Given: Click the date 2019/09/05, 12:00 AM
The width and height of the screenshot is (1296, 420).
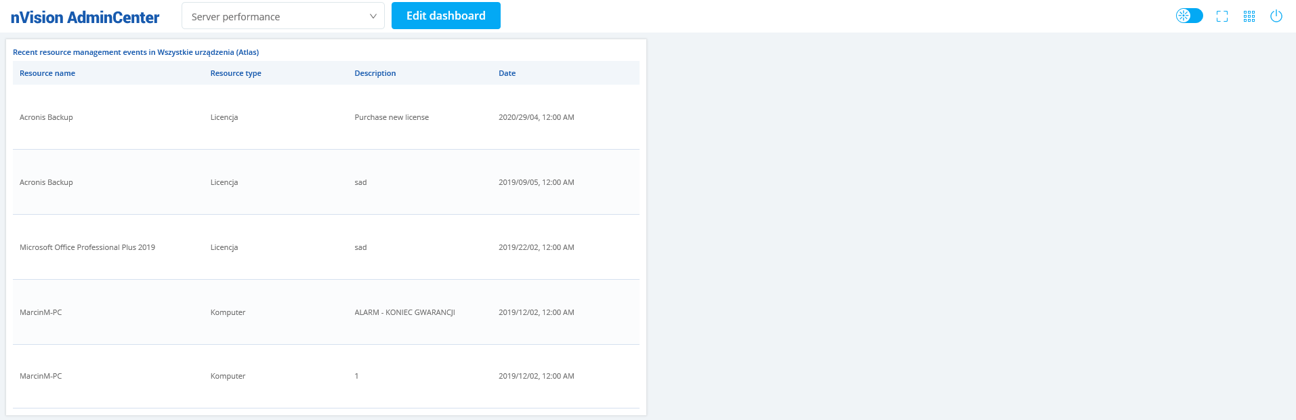Looking at the screenshot, I should click(537, 182).
